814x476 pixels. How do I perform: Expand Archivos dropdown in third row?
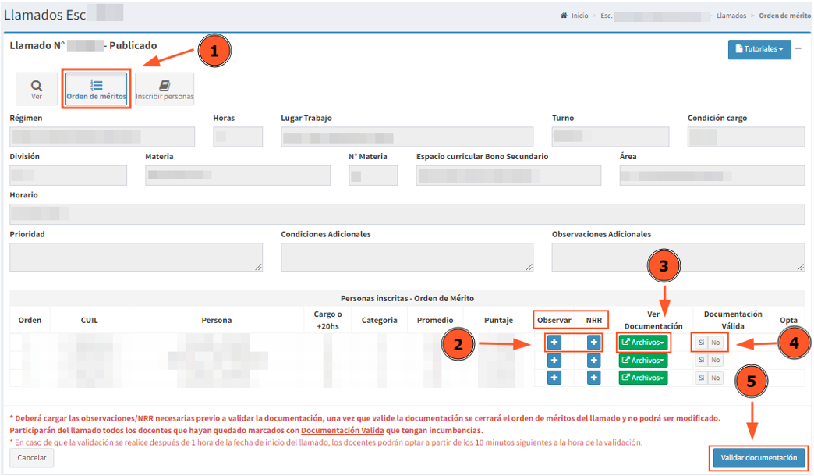643,378
